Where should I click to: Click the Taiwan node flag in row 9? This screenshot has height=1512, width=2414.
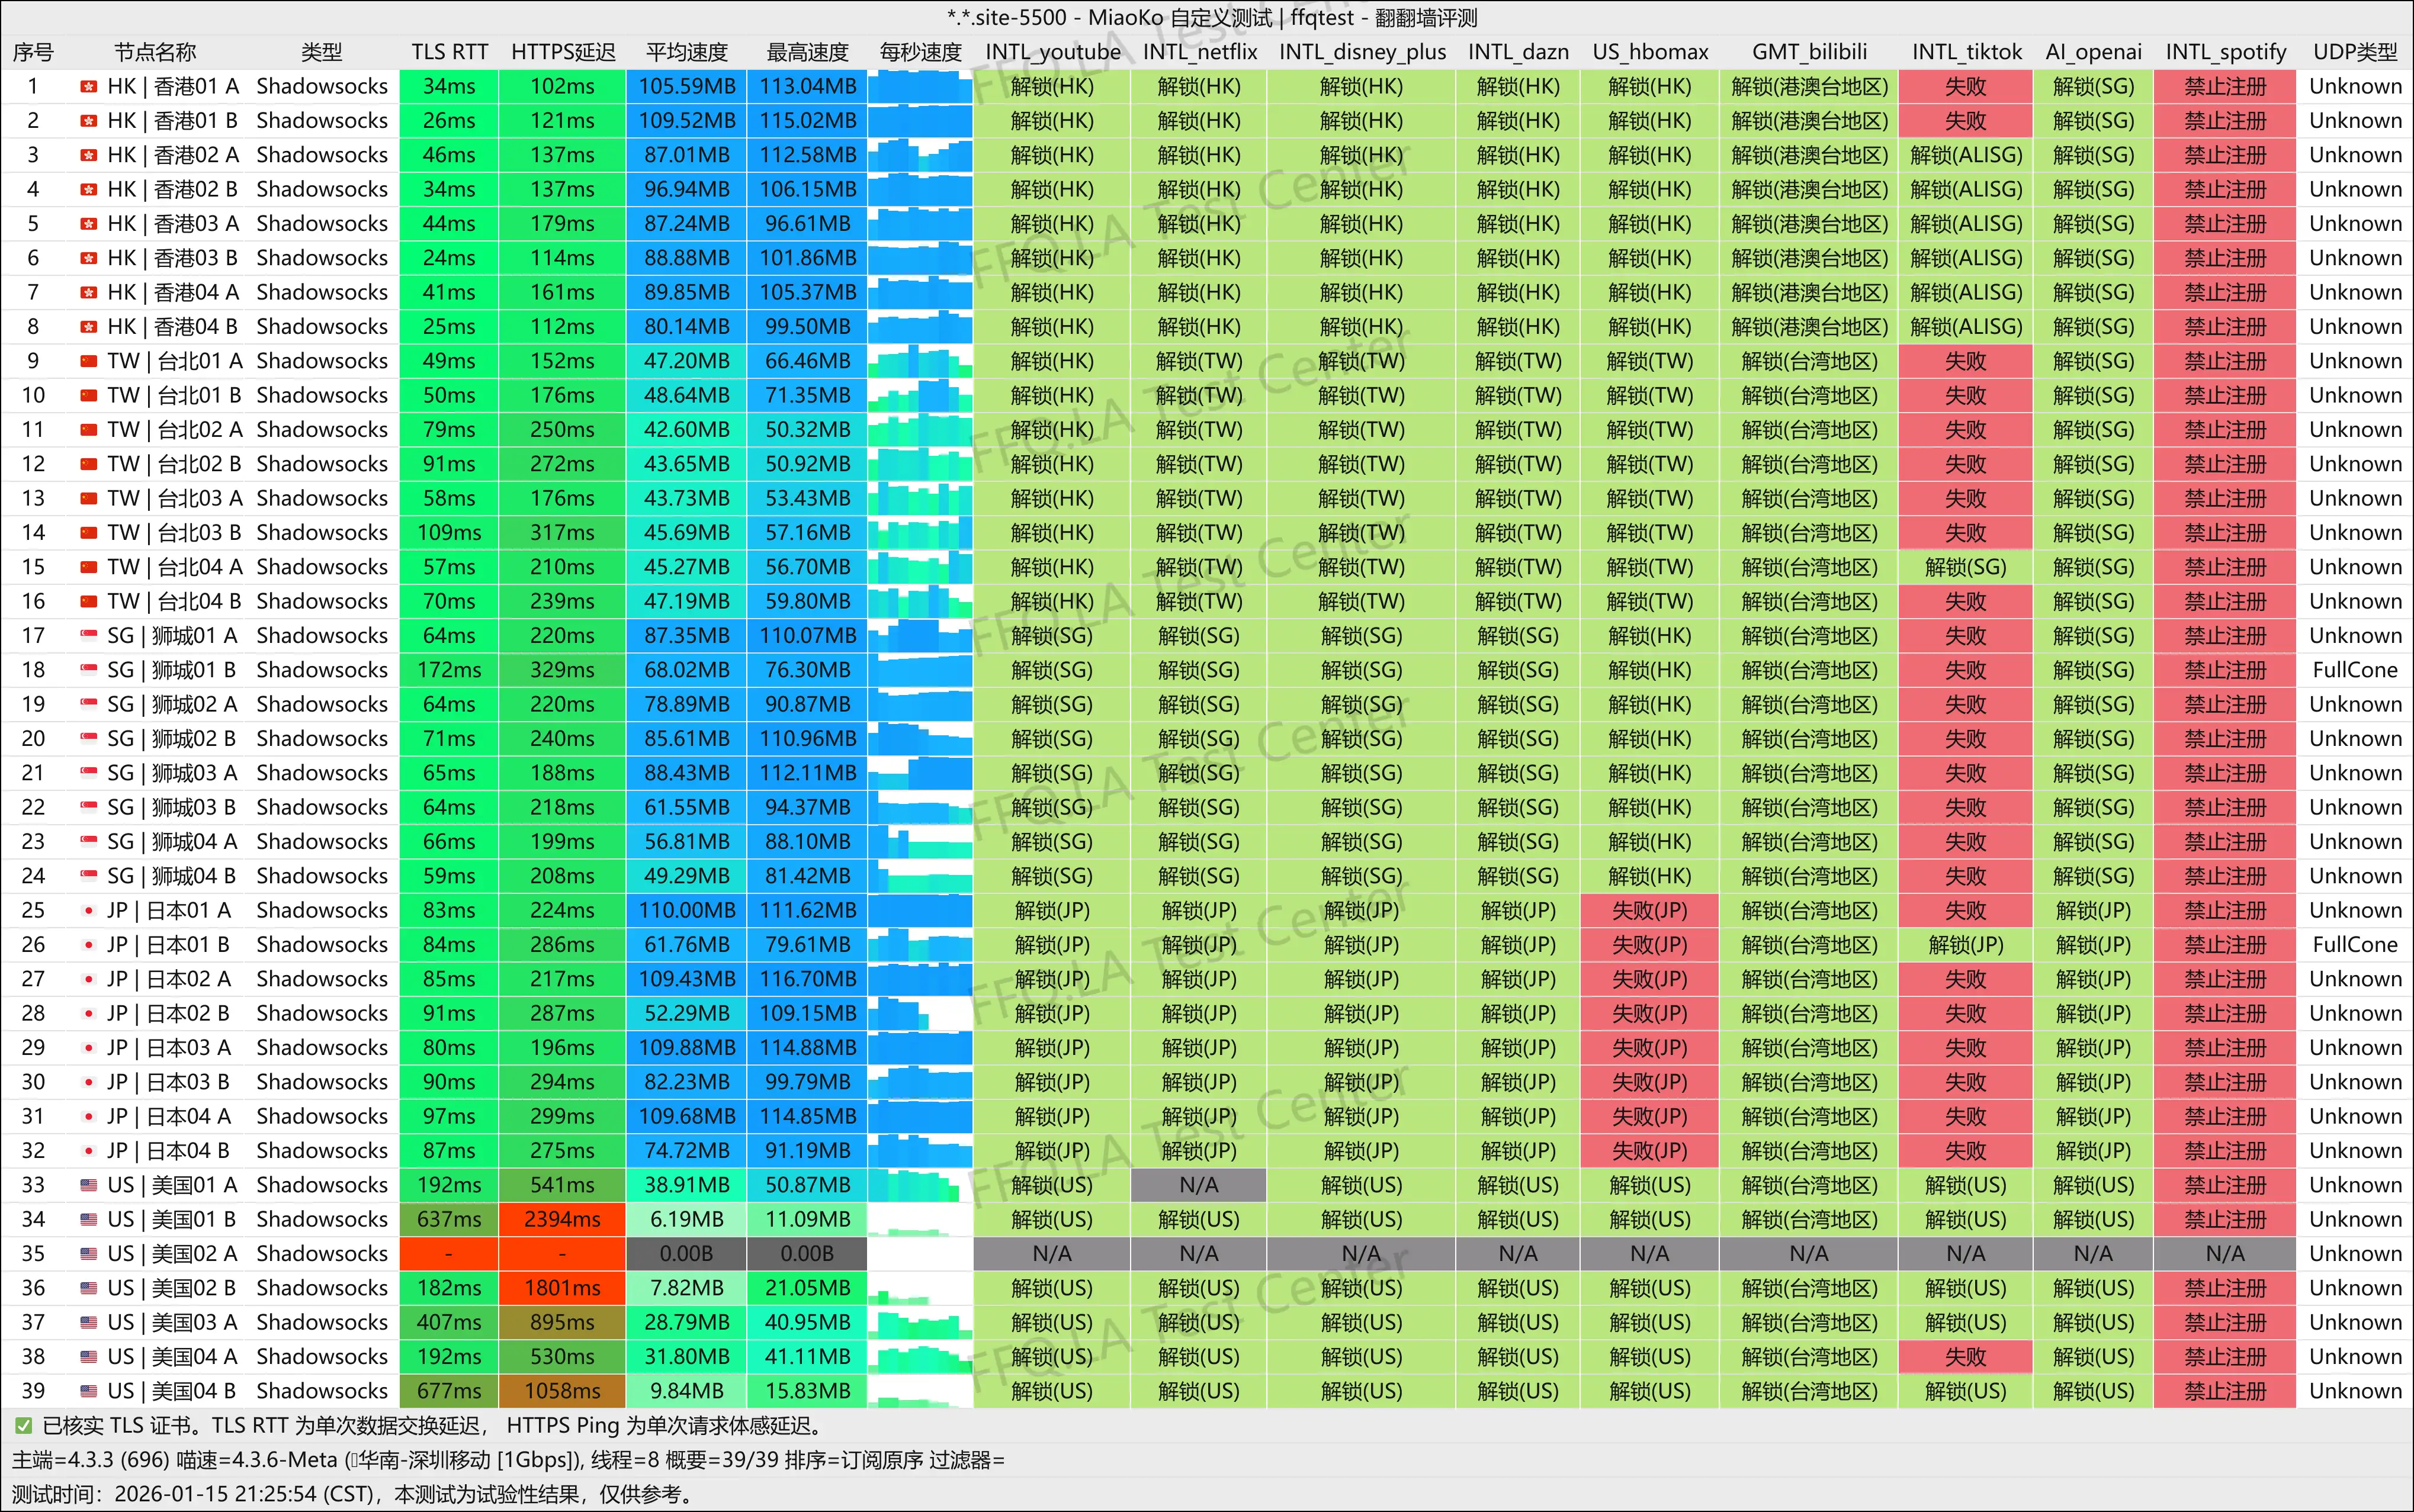click(88, 361)
